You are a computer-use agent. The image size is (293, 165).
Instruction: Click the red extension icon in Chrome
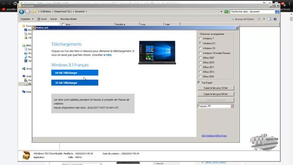point(283,4)
